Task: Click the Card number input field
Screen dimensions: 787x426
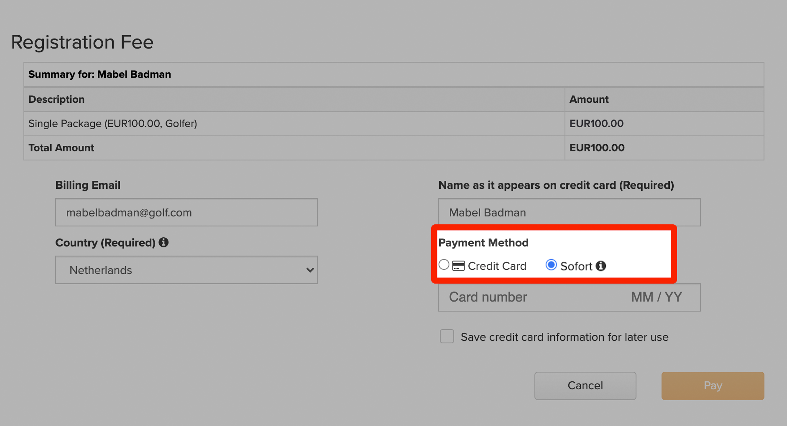Action: click(532, 297)
